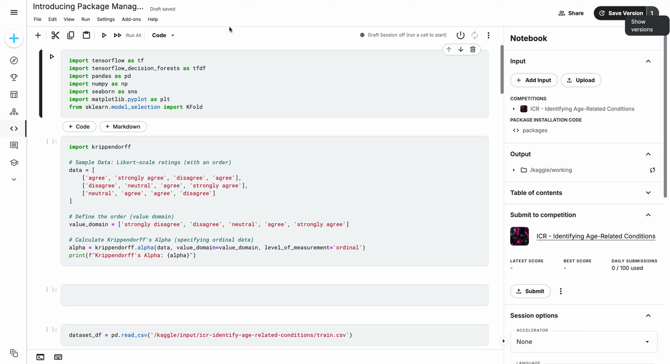Open the Settings menu
The image size is (670, 364).
click(106, 19)
